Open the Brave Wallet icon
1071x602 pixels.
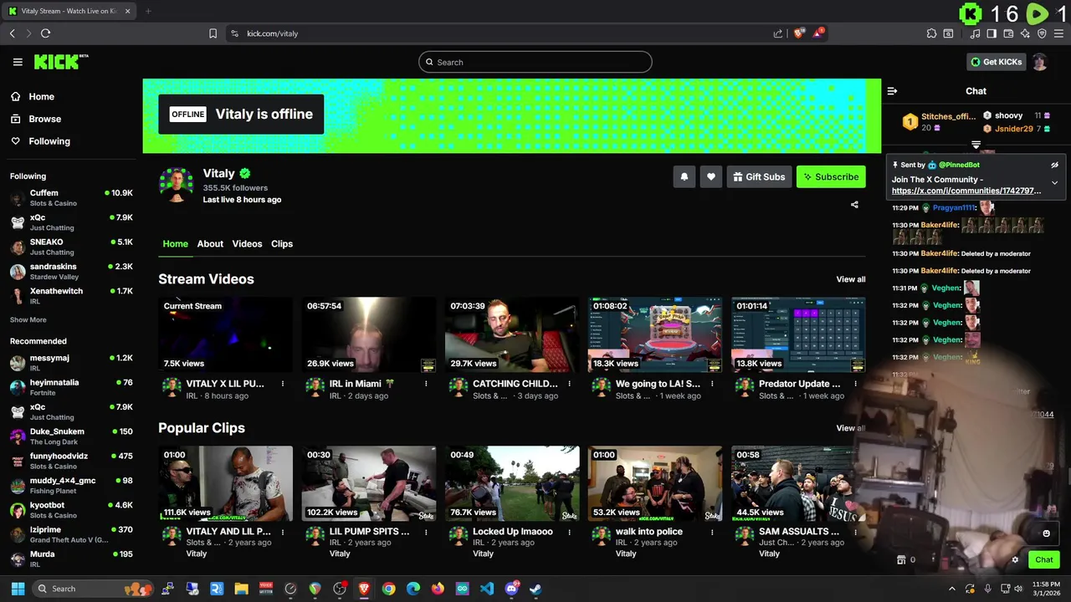point(1008,33)
